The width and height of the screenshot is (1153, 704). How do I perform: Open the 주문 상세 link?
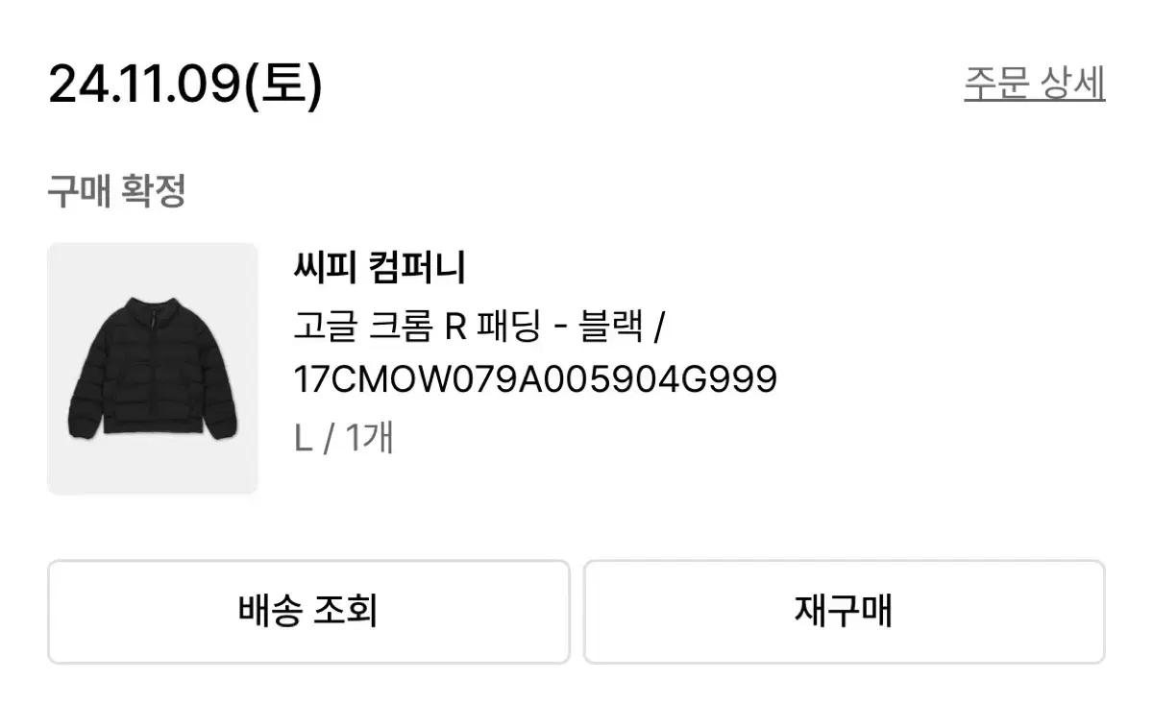tap(1035, 84)
